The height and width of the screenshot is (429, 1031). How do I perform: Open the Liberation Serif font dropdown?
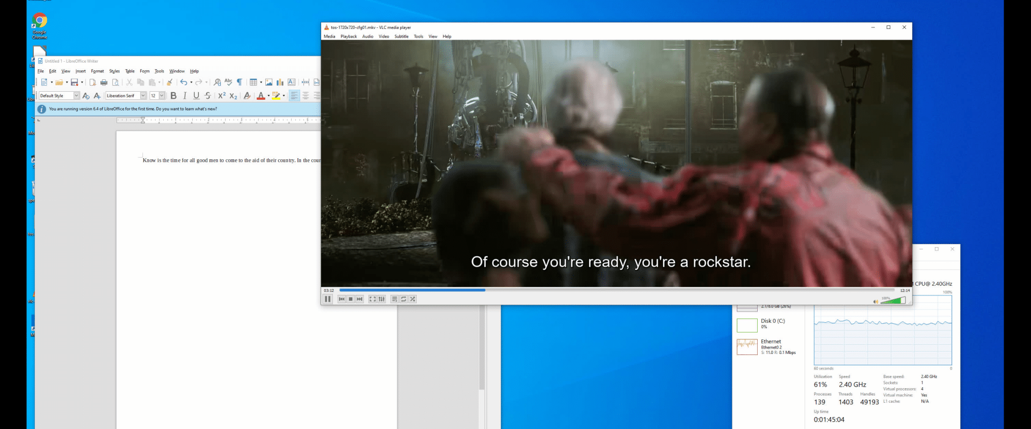pyautogui.click(x=143, y=95)
